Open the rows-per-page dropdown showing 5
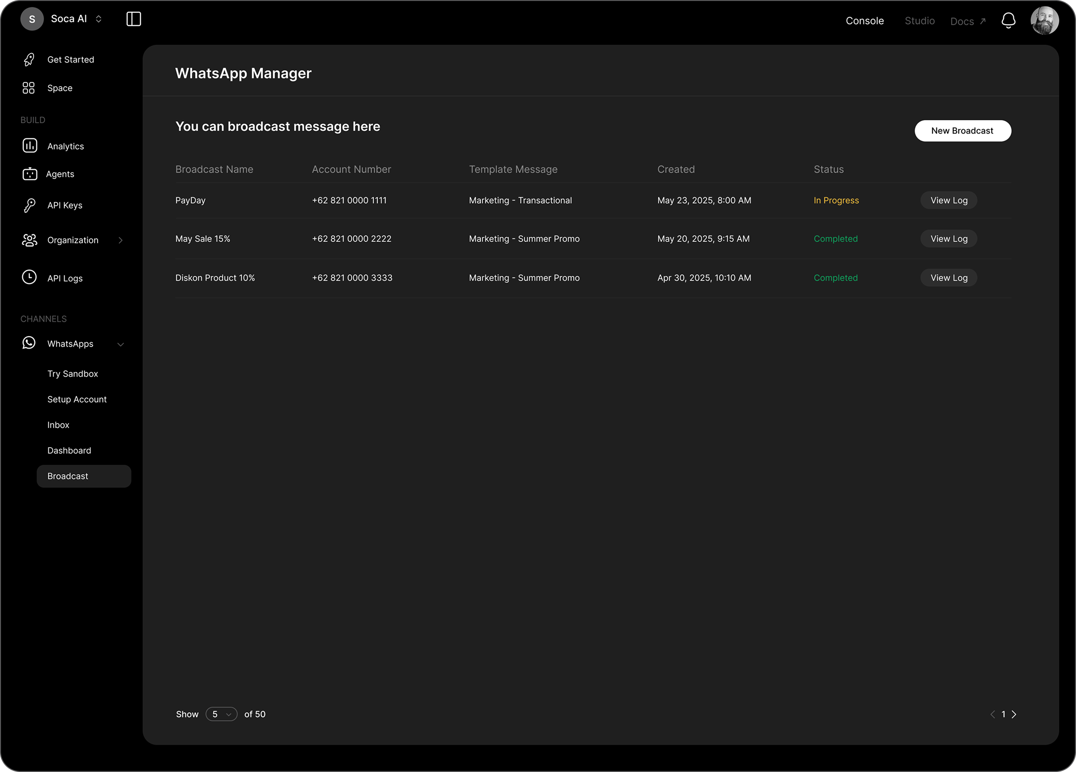The height and width of the screenshot is (772, 1076). coord(221,714)
